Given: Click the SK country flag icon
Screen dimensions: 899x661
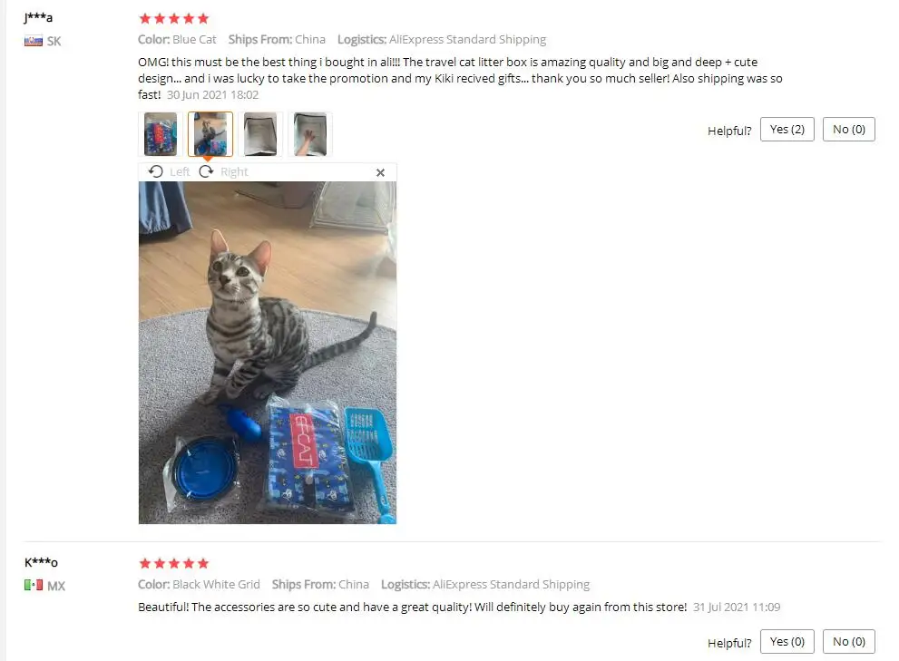Looking at the screenshot, I should click(x=34, y=41).
